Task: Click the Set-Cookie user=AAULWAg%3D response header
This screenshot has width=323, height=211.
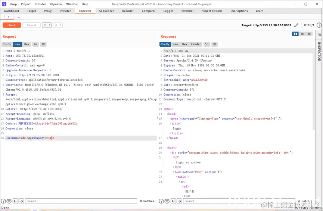Action: pos(186,80)
